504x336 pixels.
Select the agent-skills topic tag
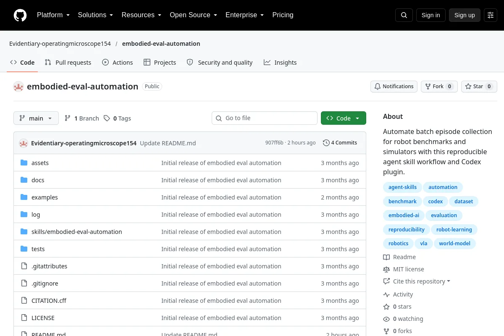tap(402, 187)
